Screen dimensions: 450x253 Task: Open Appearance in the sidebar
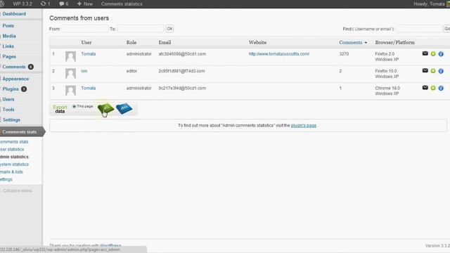click(15, 79)
